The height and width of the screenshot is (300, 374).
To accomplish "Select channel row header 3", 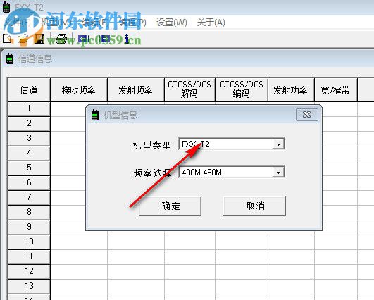I will point(29,138).
